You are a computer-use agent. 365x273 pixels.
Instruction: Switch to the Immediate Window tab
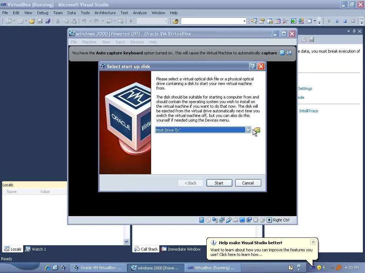(181, 249)
